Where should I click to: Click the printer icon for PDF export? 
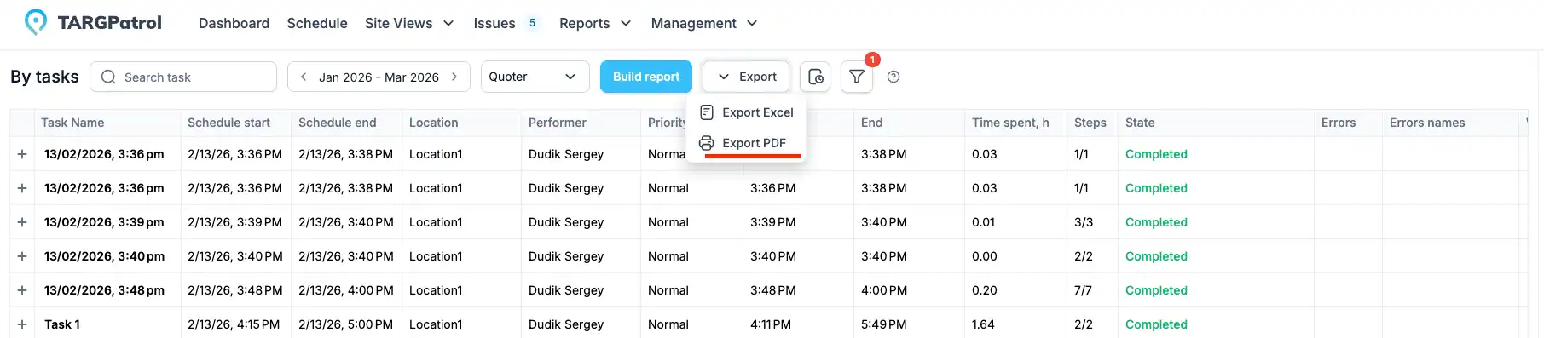(707, 143)
